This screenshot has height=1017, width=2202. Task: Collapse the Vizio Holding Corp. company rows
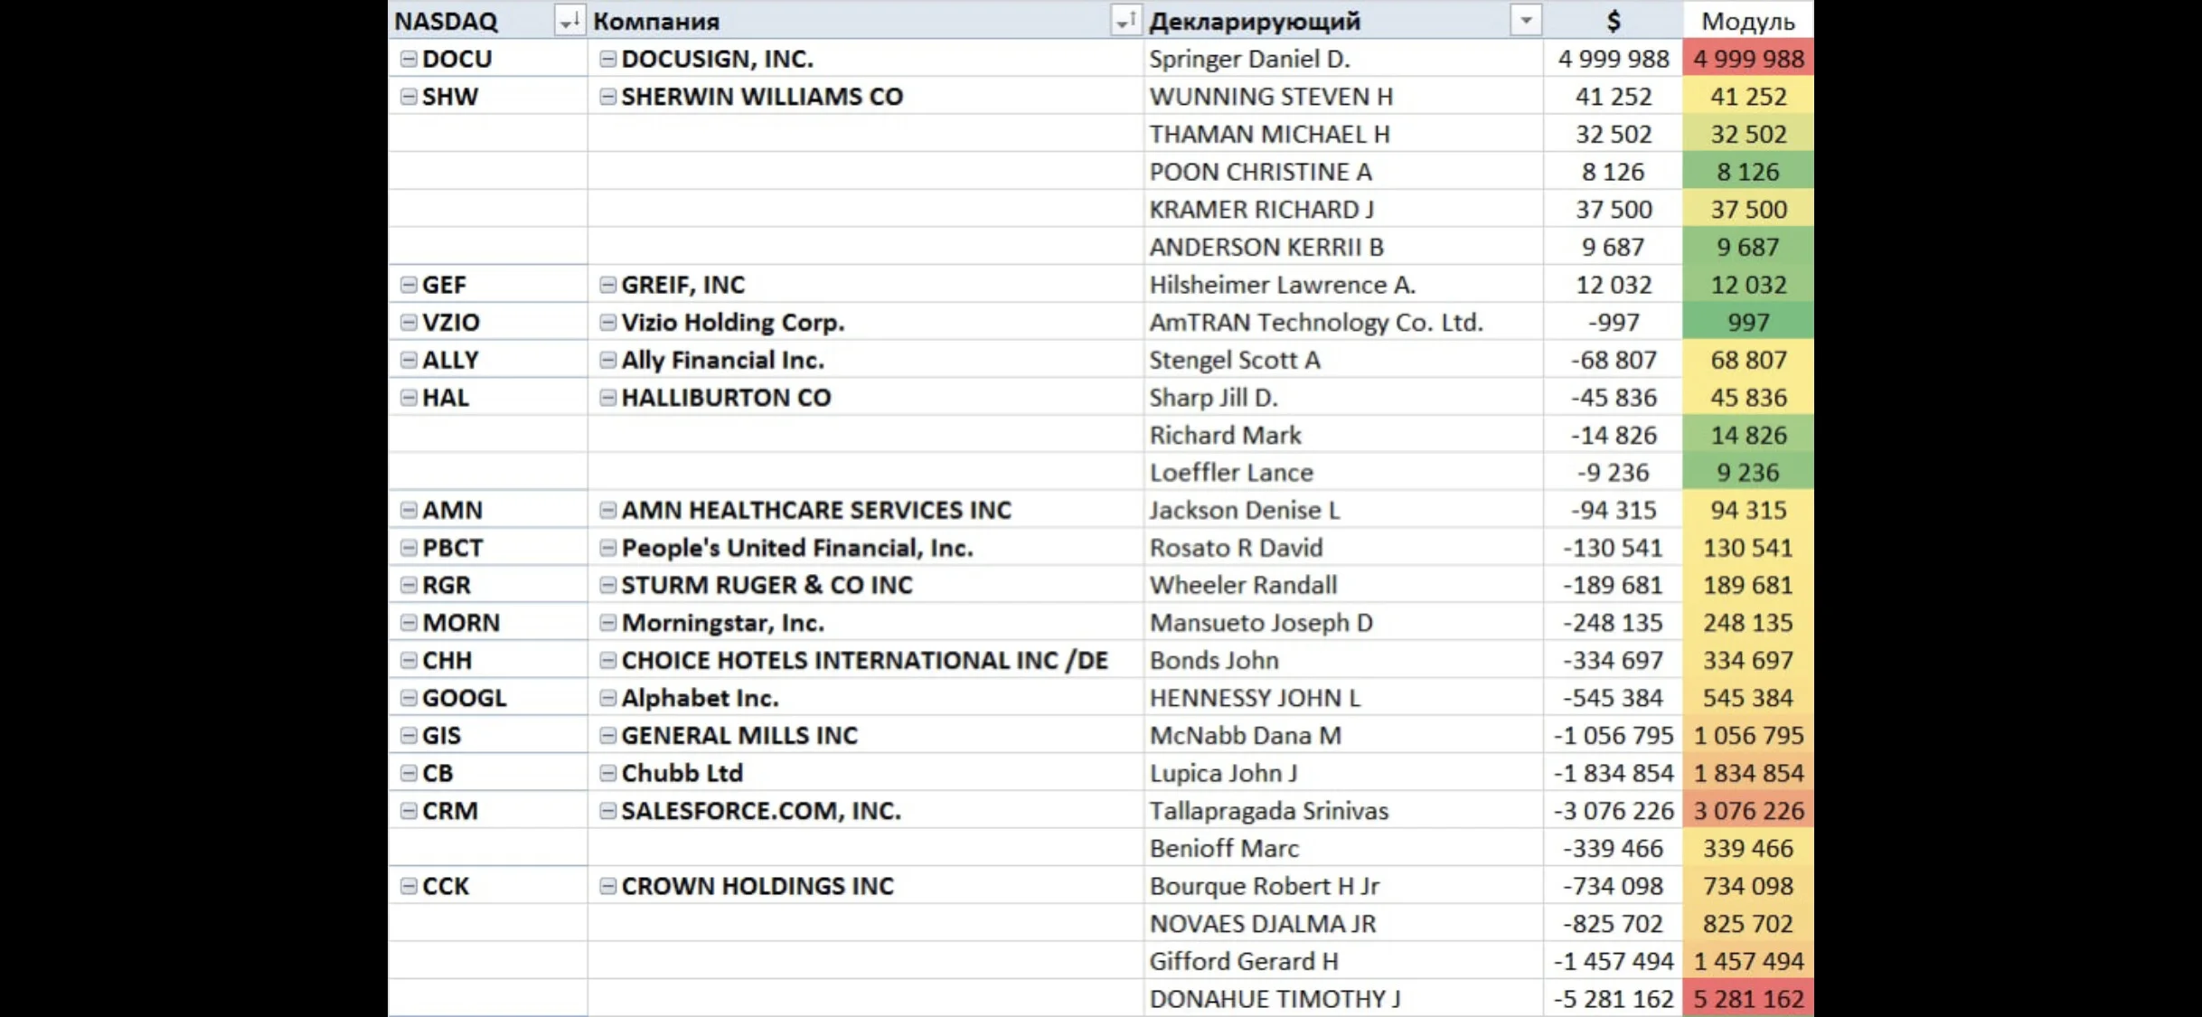[x=607, y=323]
